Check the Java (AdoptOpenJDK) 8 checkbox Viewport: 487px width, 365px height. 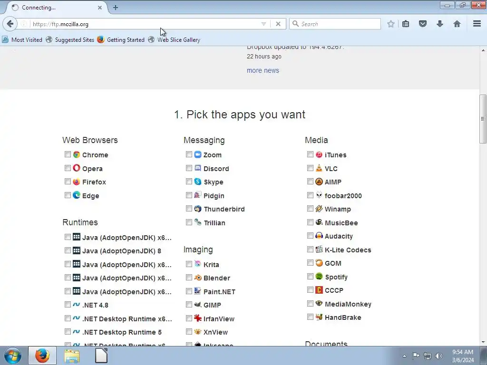click(x=68, y=250)
